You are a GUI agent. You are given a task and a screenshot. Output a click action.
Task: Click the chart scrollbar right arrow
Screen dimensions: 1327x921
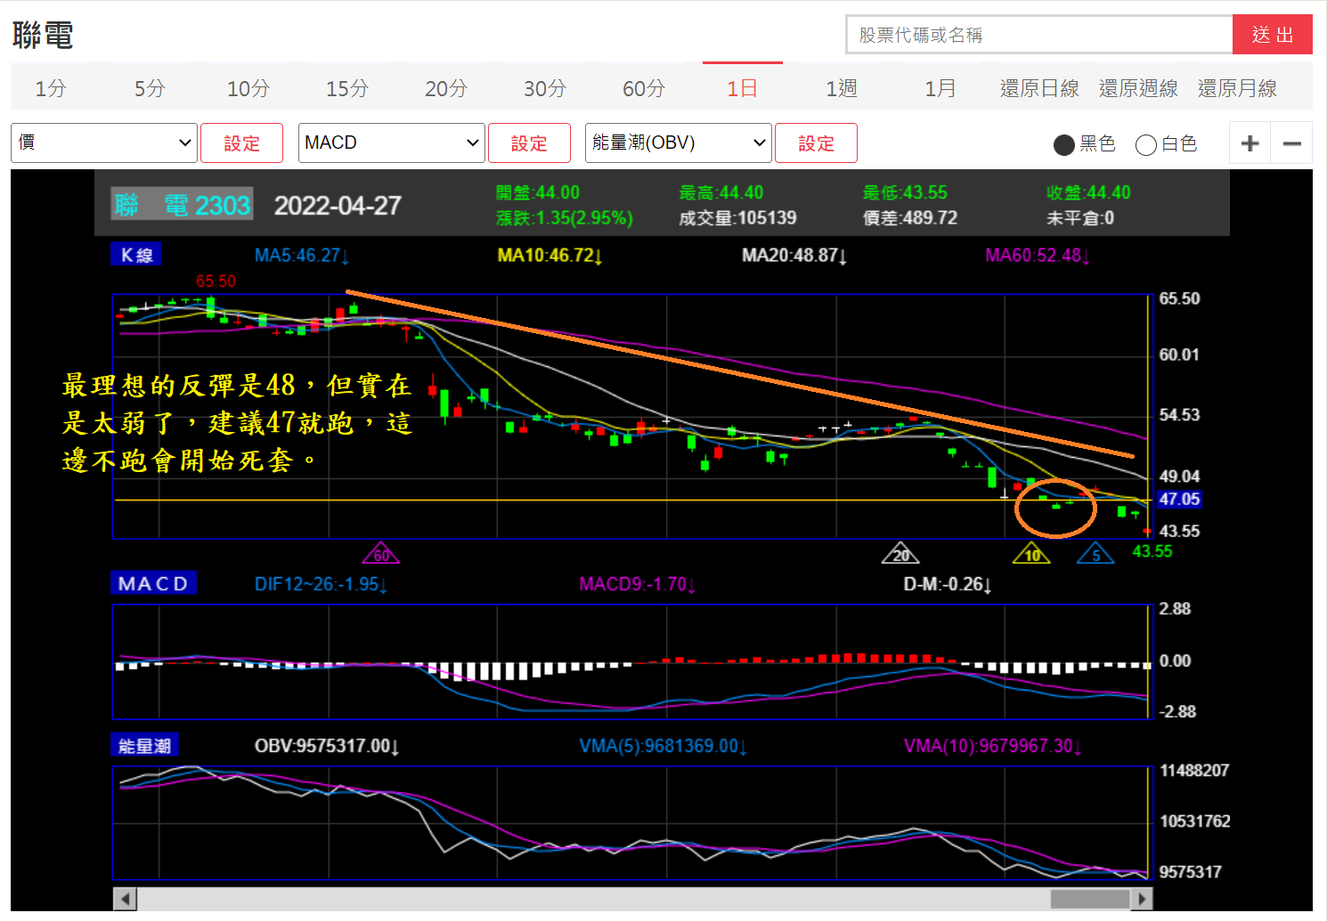[x=1142, y=899]
